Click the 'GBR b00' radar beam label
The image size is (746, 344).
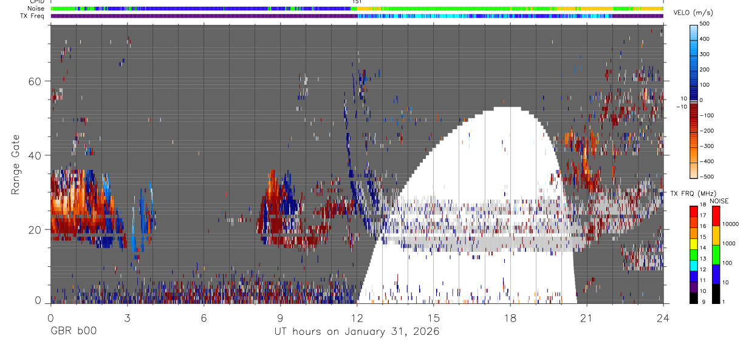click(73, 332)
